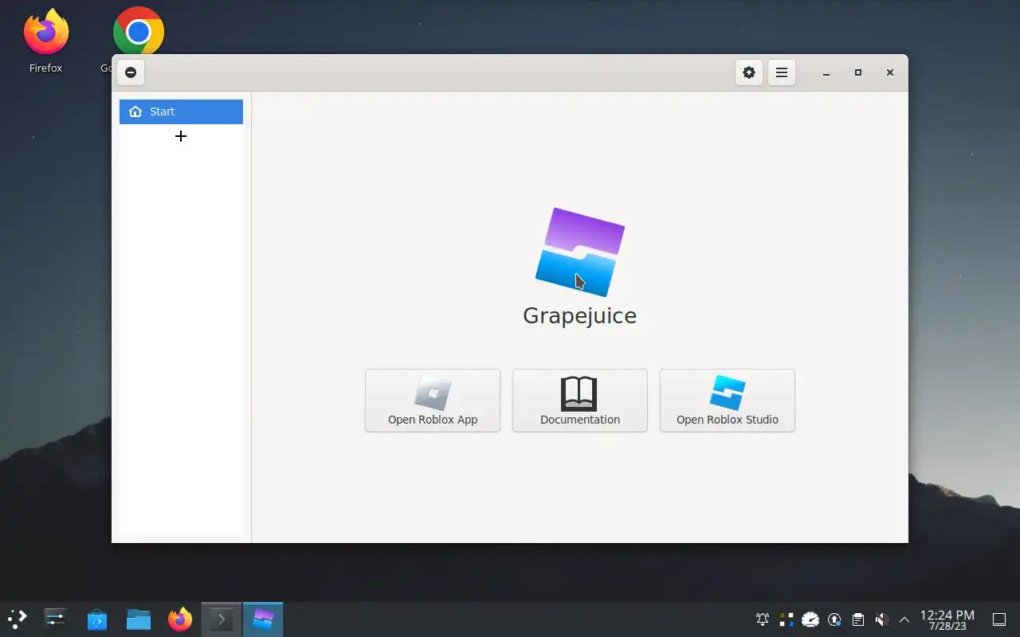
Task: Expand hidden system tray icons arrow
Action: (x=904, y=619)
